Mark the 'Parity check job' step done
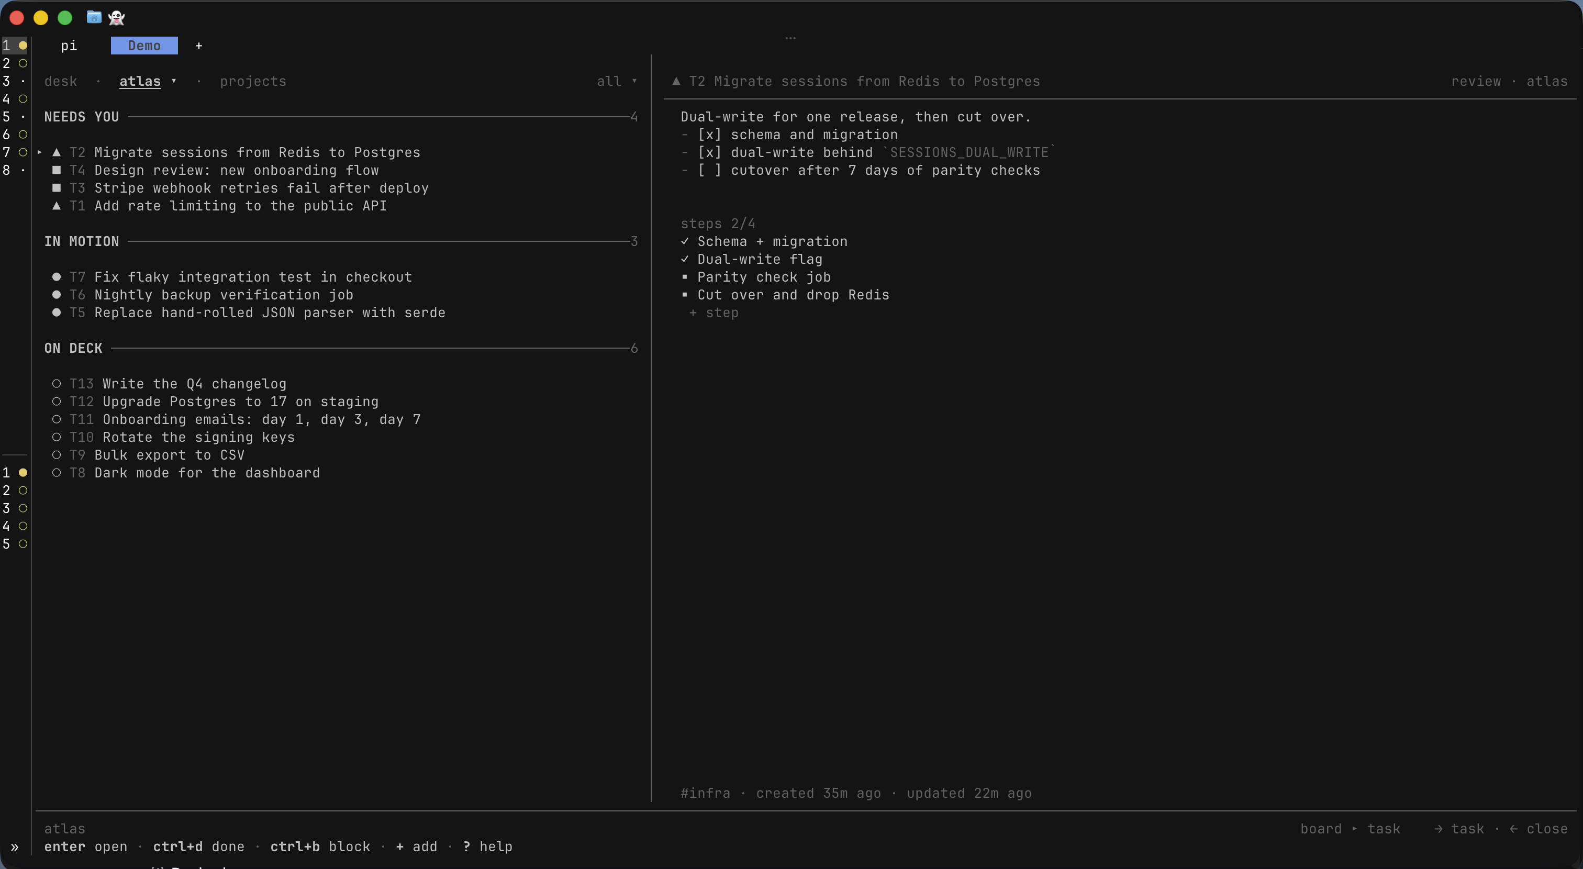The height and width of the screenshot is (869, 1583). tap(685, 276)
